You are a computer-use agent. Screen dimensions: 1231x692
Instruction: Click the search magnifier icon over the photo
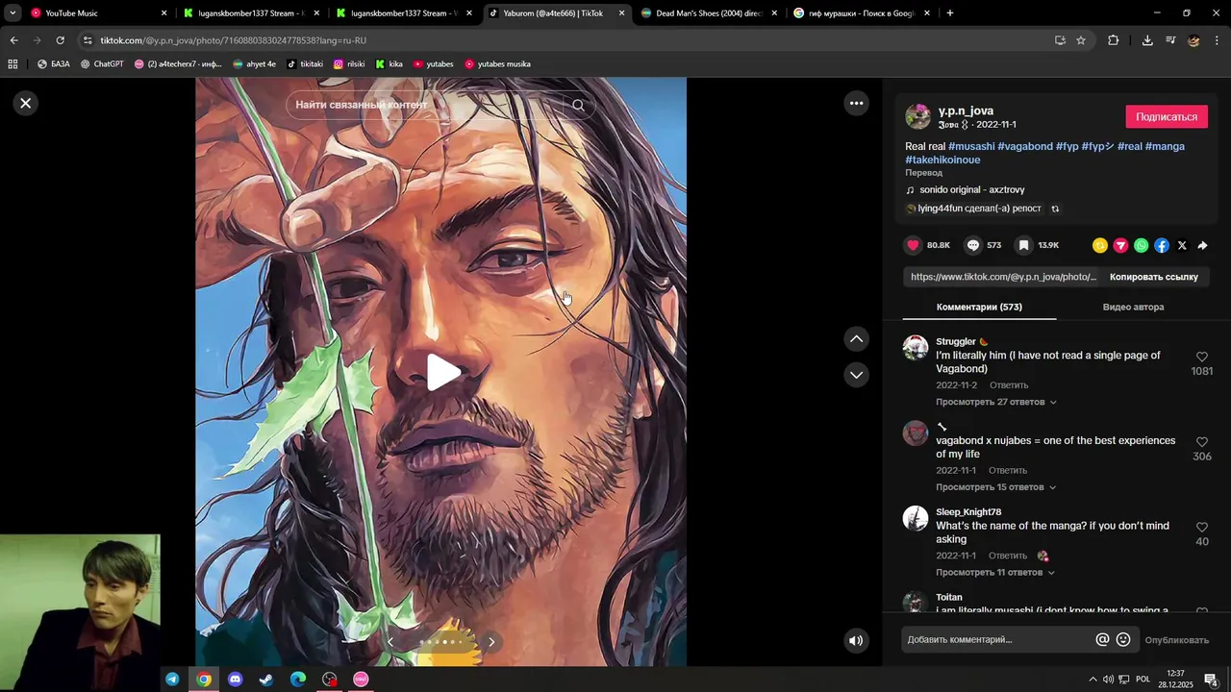pos(578,105)
